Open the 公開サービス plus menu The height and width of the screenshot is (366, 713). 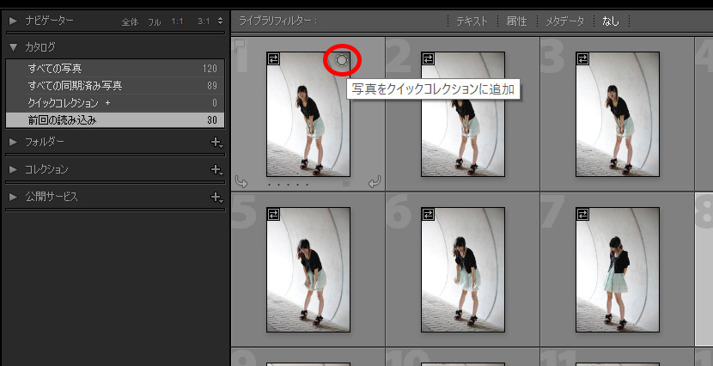[x=216, y=198]
